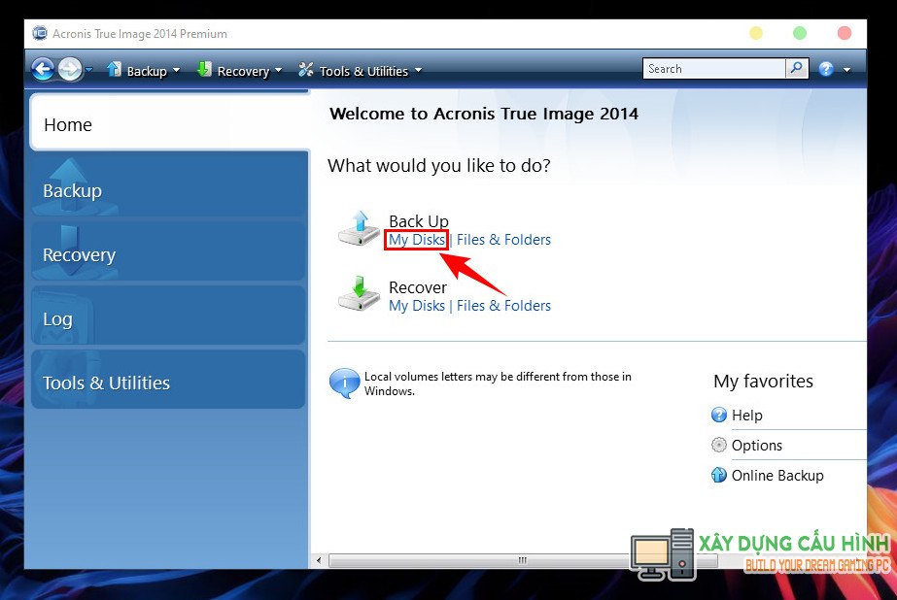Expand the dropdown arrow beside help icon
897x600 pixels.
click(847, 70)
